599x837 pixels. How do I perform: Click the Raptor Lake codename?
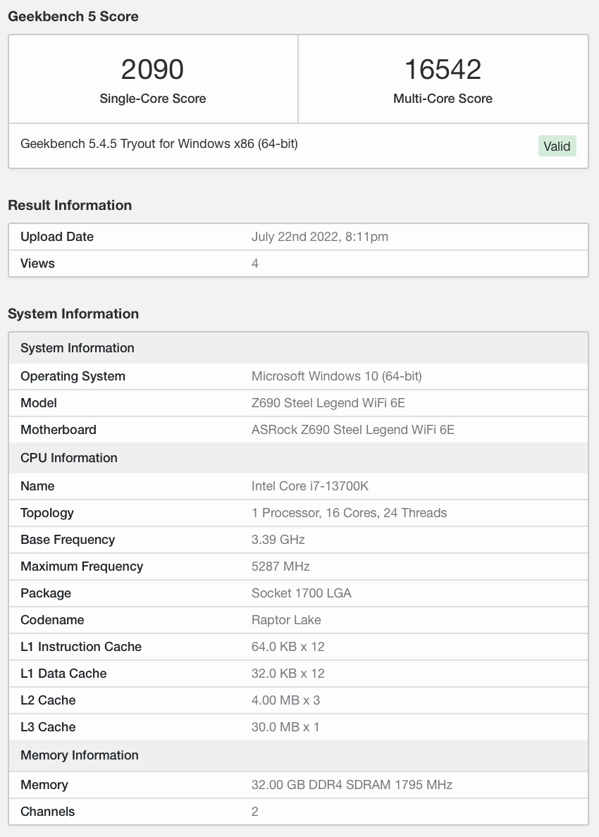pyautogui.click(x=286, y=620)
